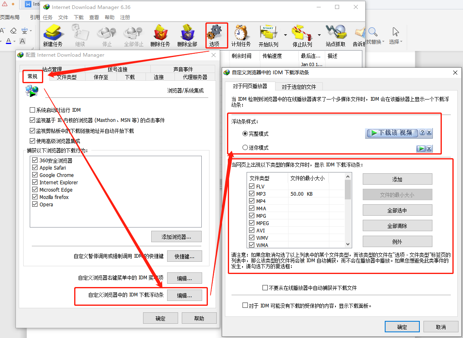The height and width of the screenshot is (338, 463).
Task: Open the 下载 menu in IDM
Action: (79, 18)
